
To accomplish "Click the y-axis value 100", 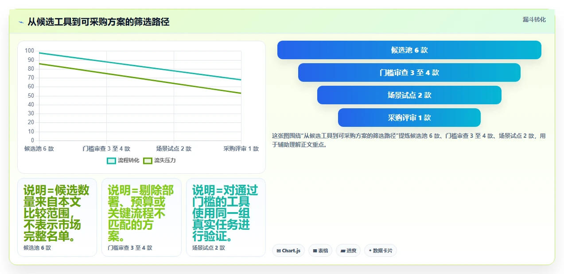I will tap(29, 51).
